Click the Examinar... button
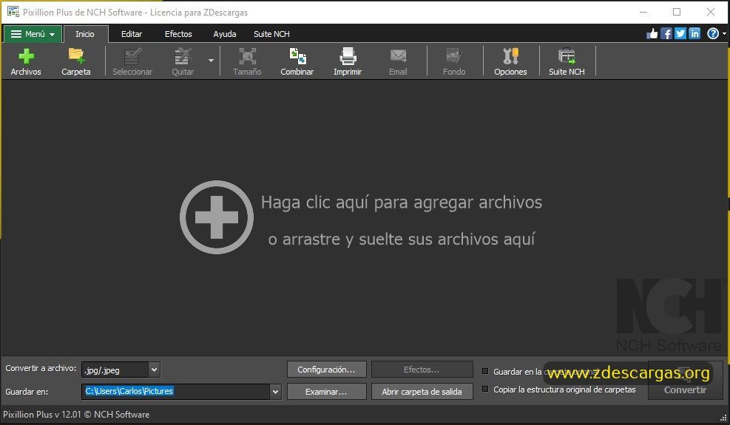Viewport: 730px width, 425px height. [326, 392]
